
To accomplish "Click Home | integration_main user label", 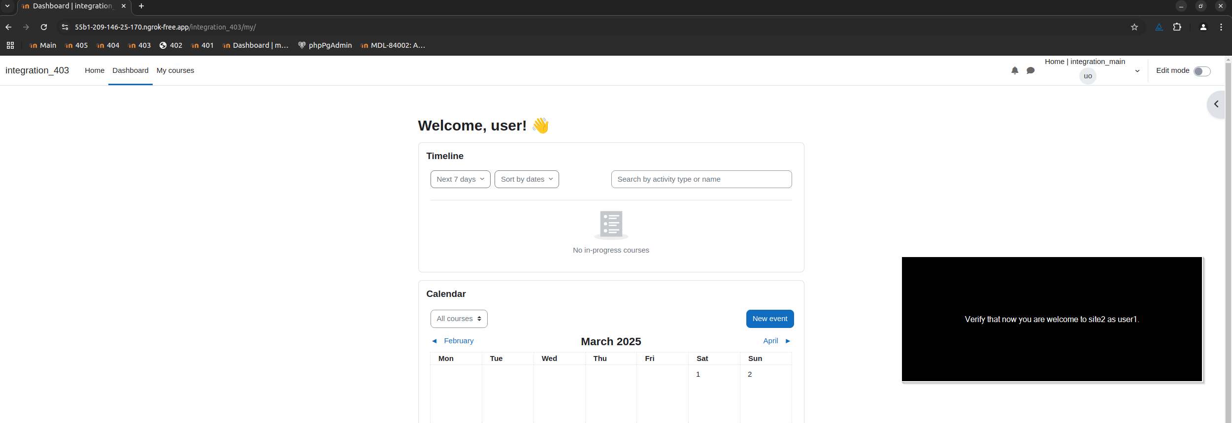I will tap(1085, 62).
